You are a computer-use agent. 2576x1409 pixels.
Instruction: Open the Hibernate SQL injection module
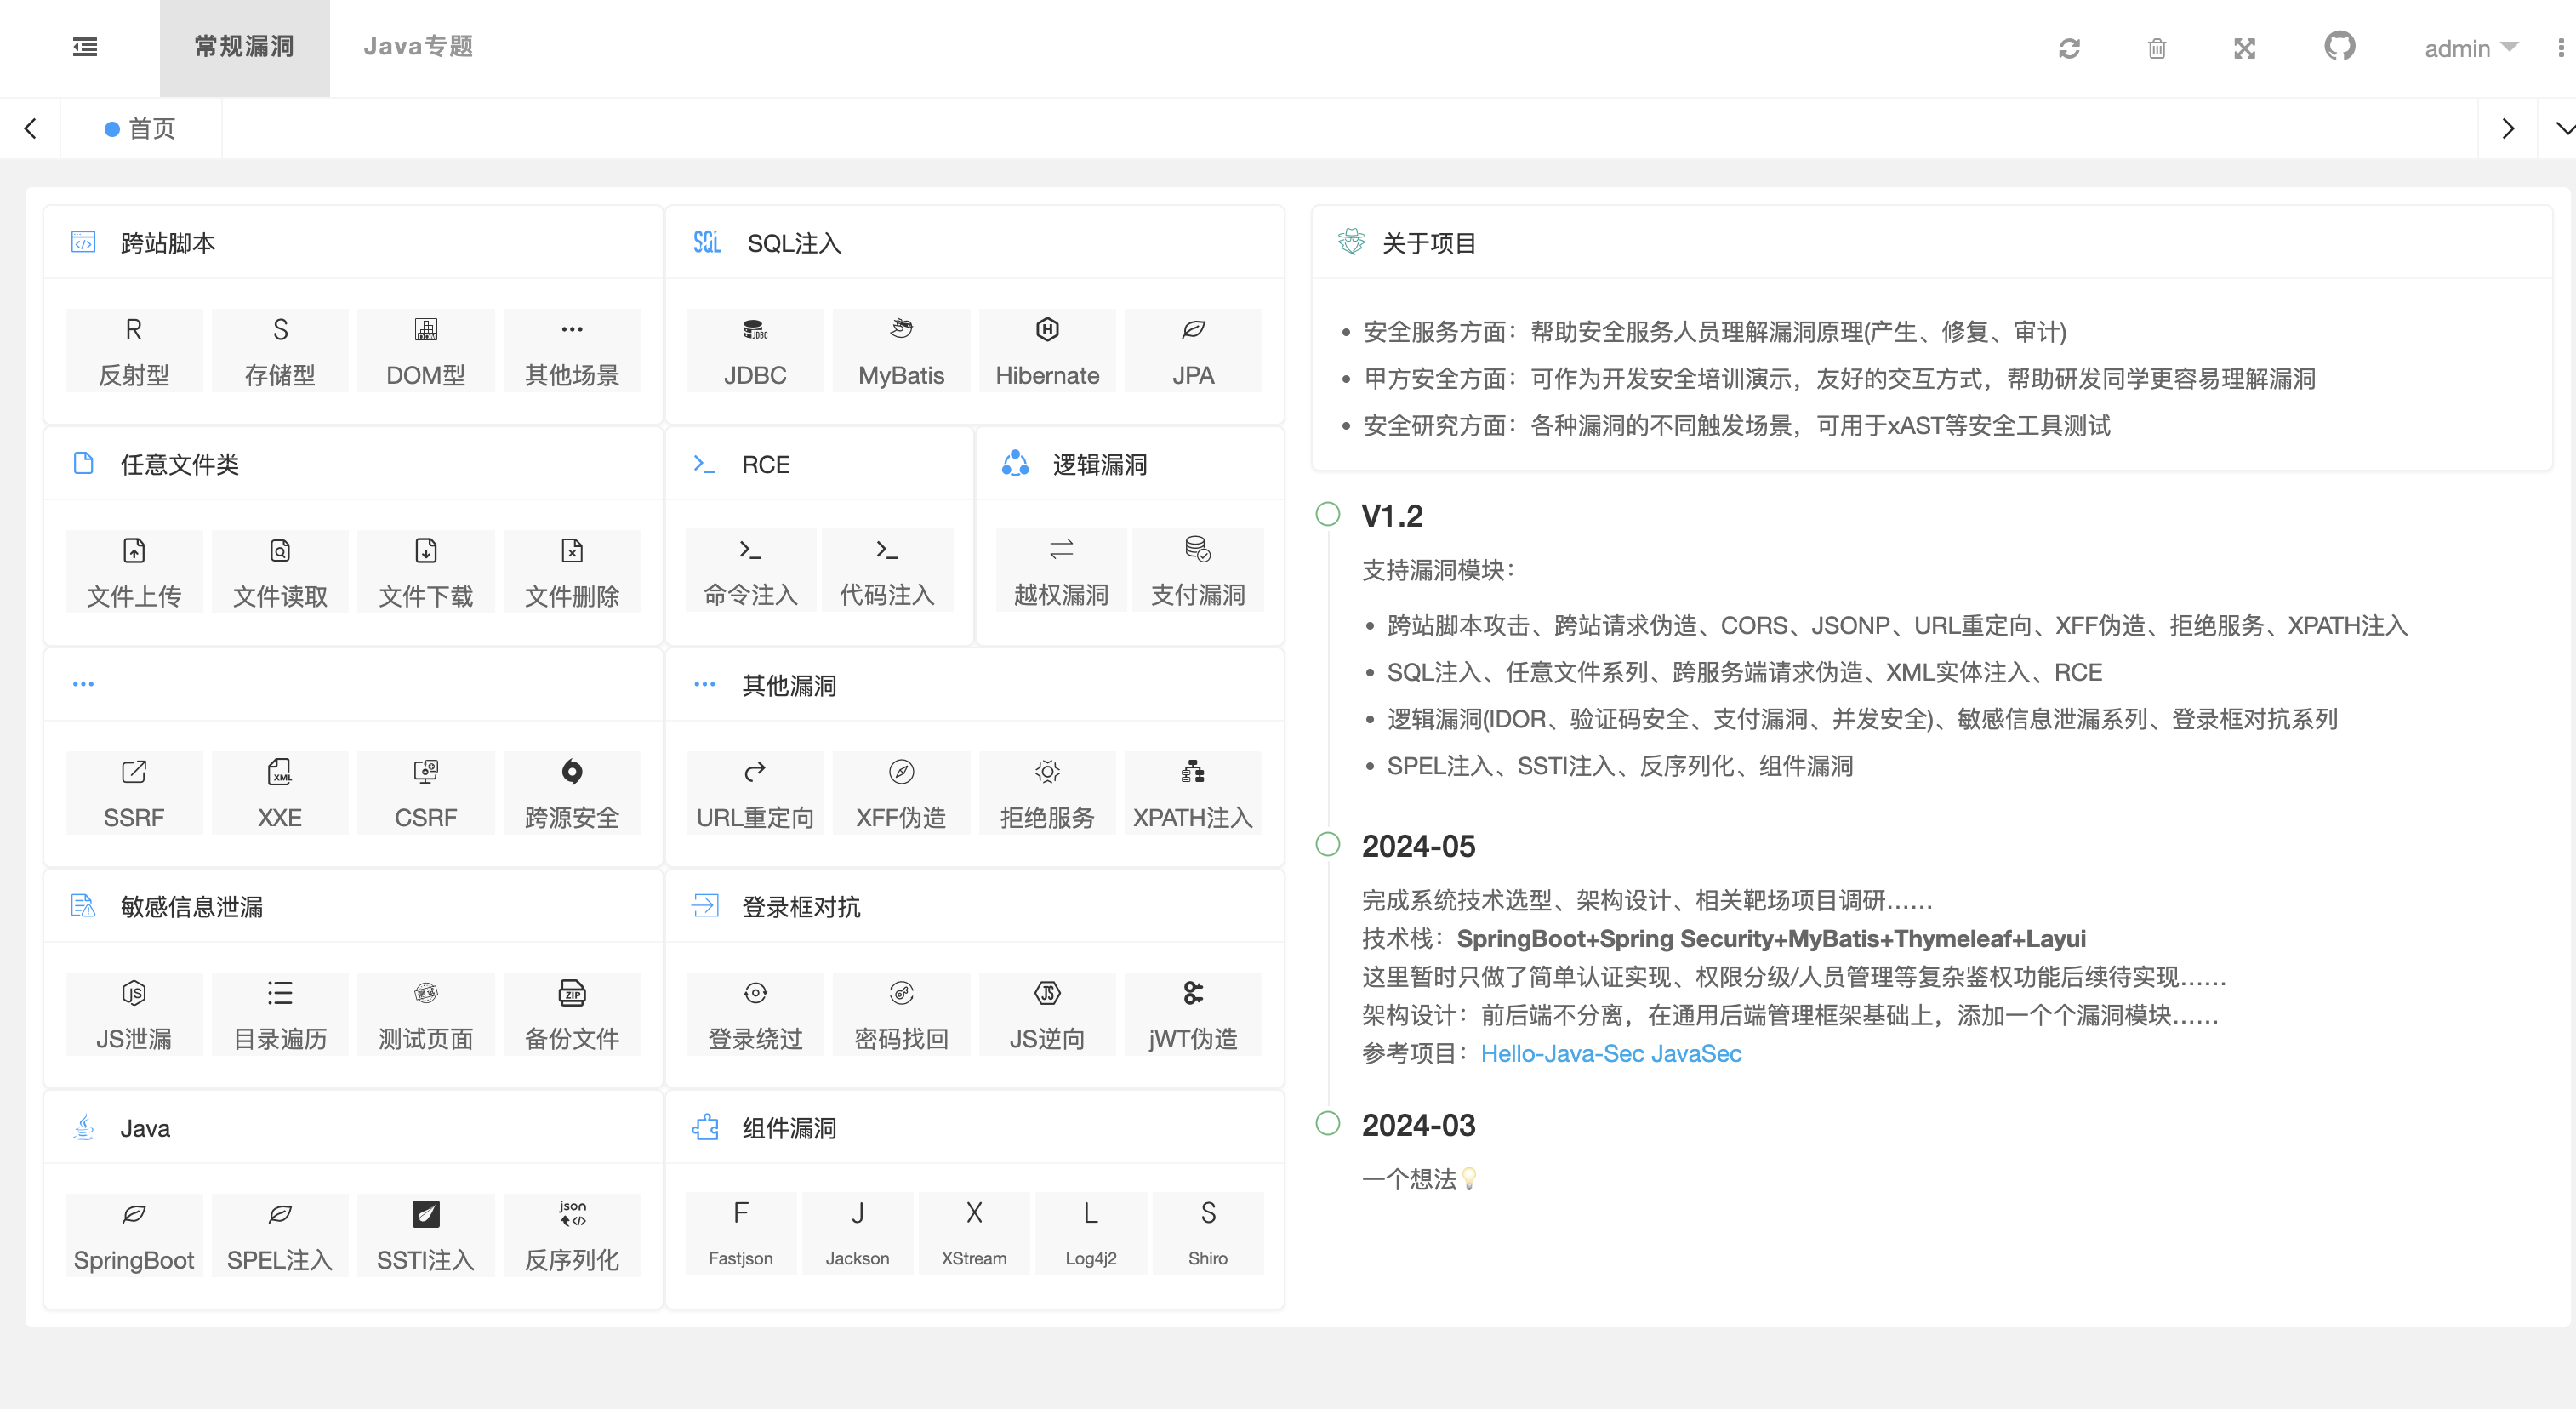tap(1046, 351)
